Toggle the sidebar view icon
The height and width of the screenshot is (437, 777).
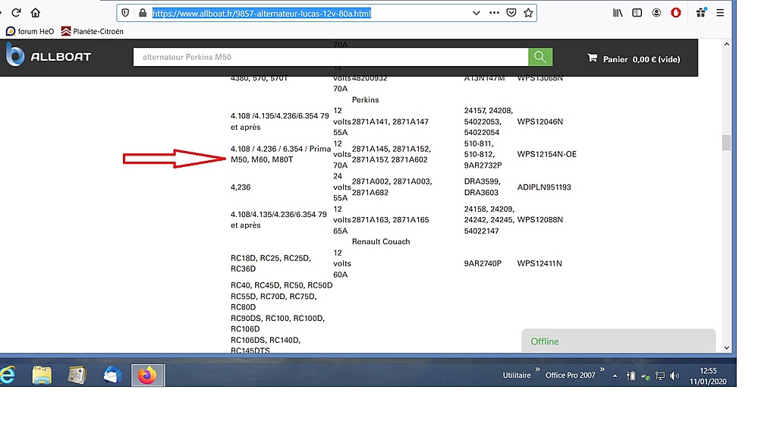pos(637,13)
